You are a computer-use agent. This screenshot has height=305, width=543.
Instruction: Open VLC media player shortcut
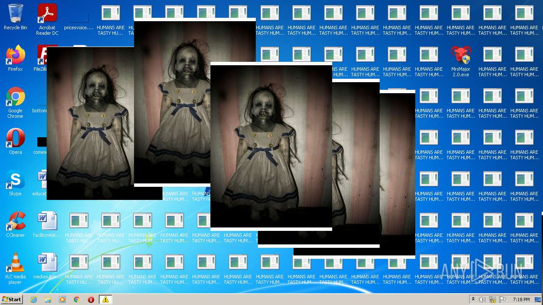[15, 269]
